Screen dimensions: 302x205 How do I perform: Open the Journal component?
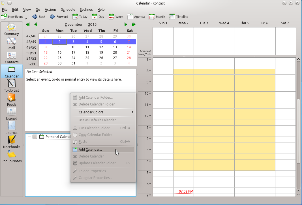(12, 128)
